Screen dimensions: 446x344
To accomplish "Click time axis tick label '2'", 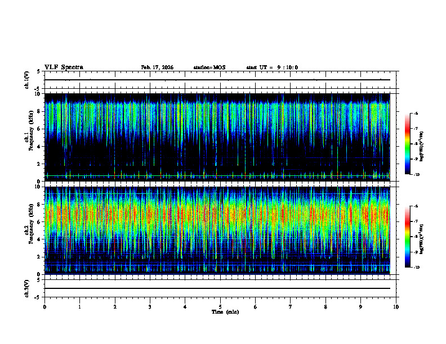I will coord(115,307).
